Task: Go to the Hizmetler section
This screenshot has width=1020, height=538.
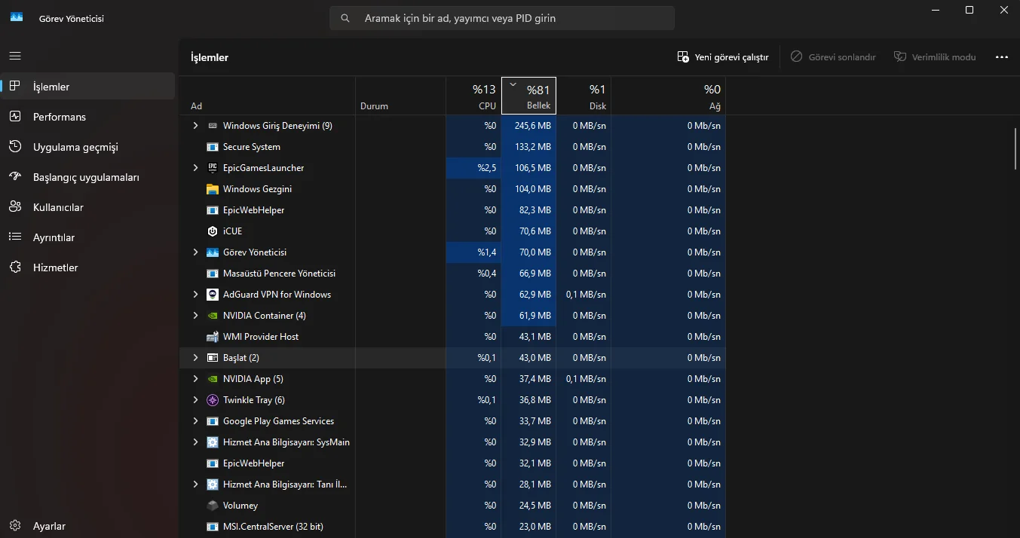Action: [x=55, y=267]
